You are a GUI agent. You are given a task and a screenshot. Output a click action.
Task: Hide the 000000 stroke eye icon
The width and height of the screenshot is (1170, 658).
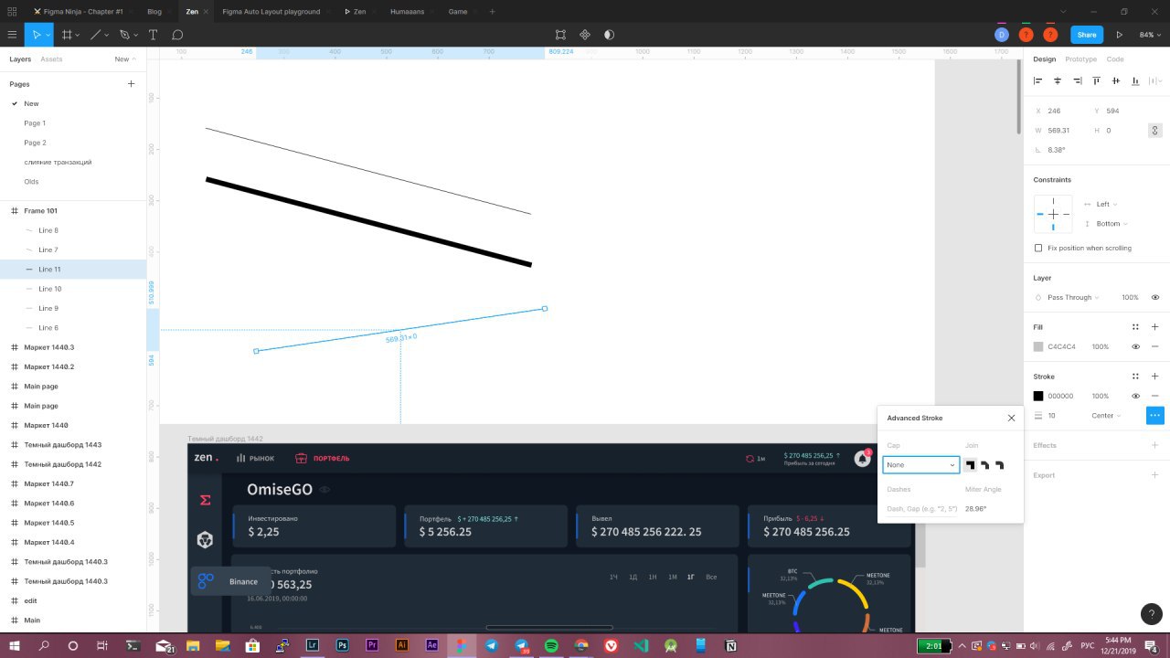coord(1135,396)
